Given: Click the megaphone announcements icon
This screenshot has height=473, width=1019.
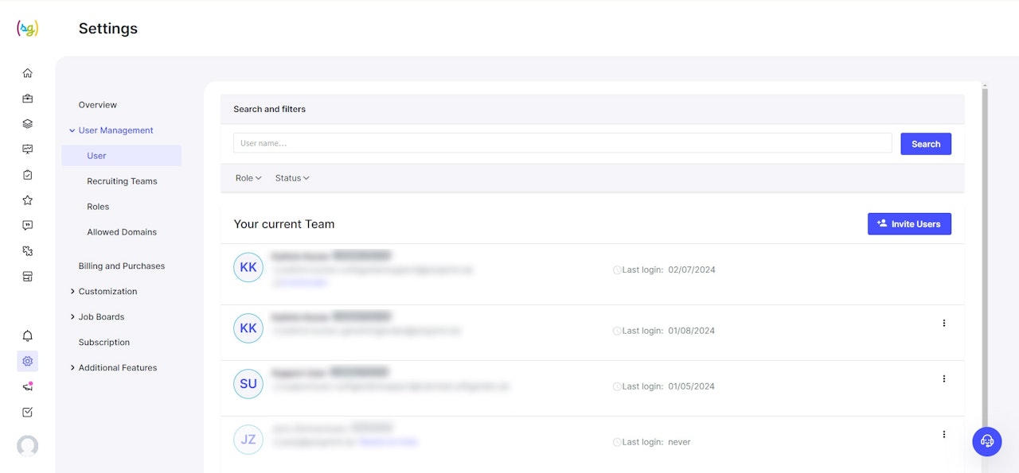Looking at the screenshot, I should [x=28, y=386].
